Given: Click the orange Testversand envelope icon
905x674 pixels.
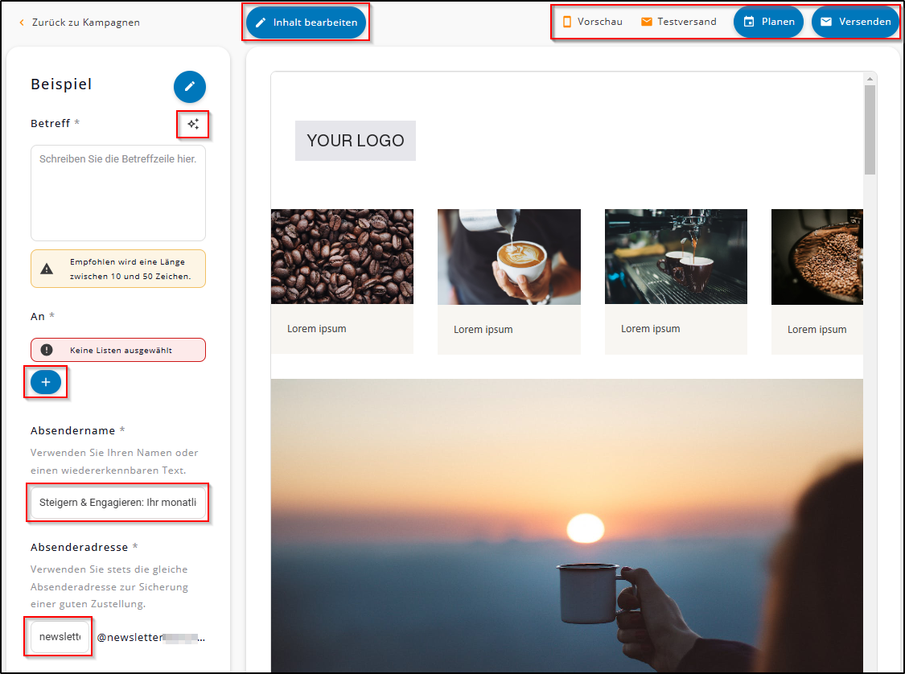Looking at the screenshot, I should pyautogui.click(x=647, y=22).
